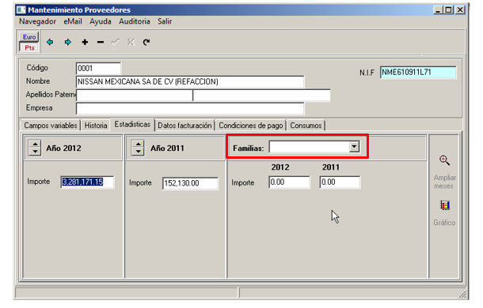Minimize the Mantenimiento Proveedores window

[438, 10]
